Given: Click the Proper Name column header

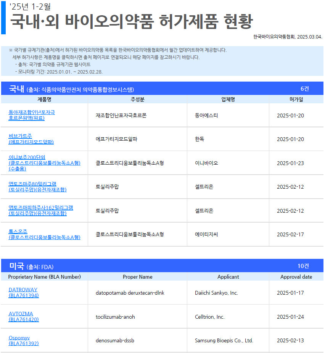Looking at the screenshot, I should pos(138,277).
